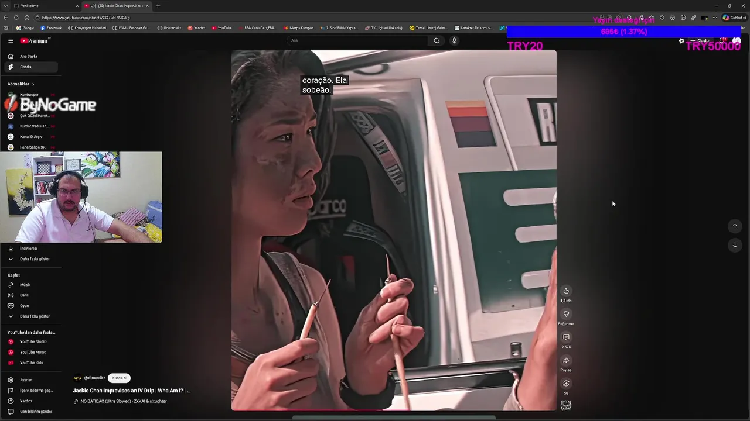Focus the YouTube Ara search field
The image size is (750, 421).
coord(357,40)
